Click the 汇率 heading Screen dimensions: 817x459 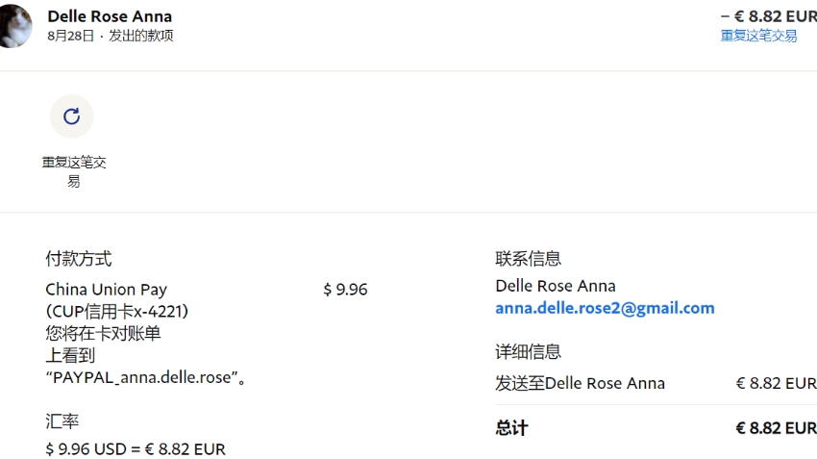pyautogui.click(x=62, y=421)
